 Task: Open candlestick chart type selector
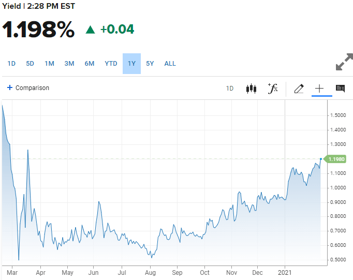tap(251, 88)
